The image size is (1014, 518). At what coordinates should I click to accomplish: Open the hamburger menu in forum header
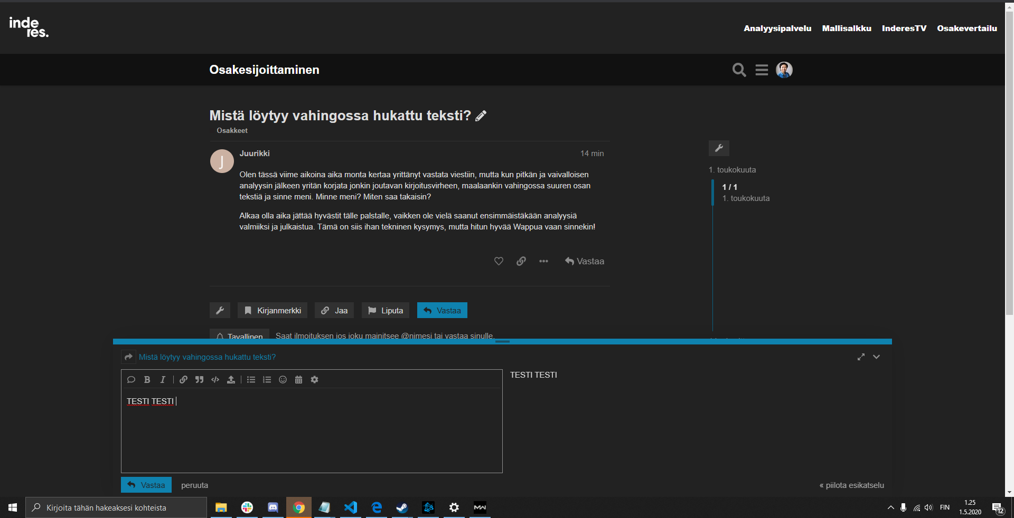(x=762, y=70)
